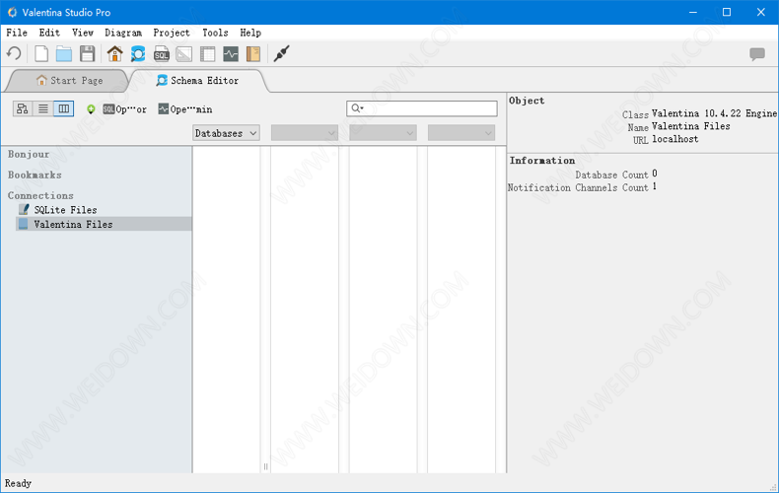The height and width of the screenshot is (493, 779).
Task: Select Valentina Files connection
Action: [104, 224]
